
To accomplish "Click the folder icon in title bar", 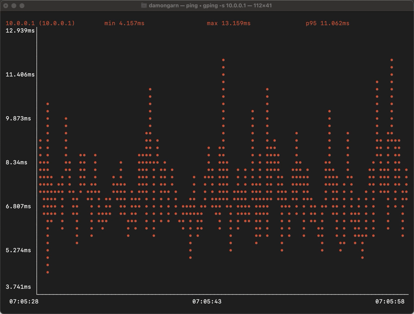I will pyautogui.click(x=144, y=6).
